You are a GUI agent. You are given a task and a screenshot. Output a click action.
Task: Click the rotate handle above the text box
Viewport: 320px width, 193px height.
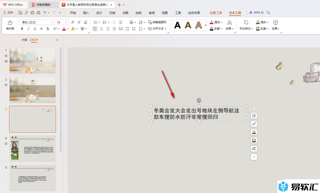point(199,100)
